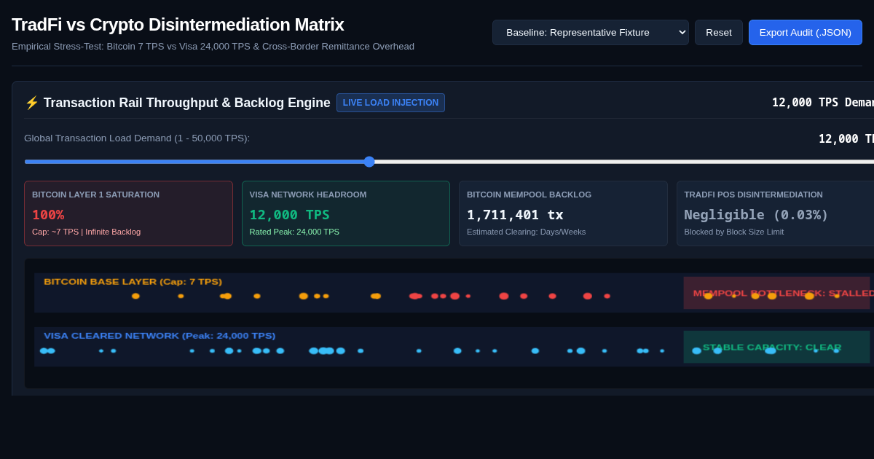Click 'Blocked by Block Size Limit' text
Viewport: 874px width, 459px height.
pos(734,232)
